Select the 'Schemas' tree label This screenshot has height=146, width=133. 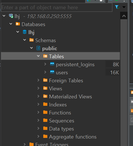[x=46, y=40]
